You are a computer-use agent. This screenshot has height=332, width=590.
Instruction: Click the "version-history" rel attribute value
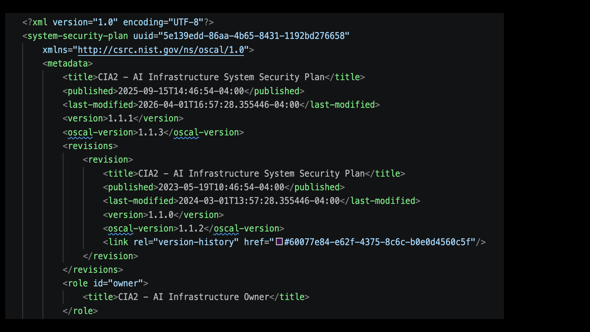196,242
